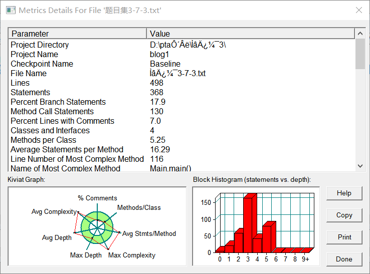Click the Value column header
Screen dimensions: 370x274
point(251,34)
